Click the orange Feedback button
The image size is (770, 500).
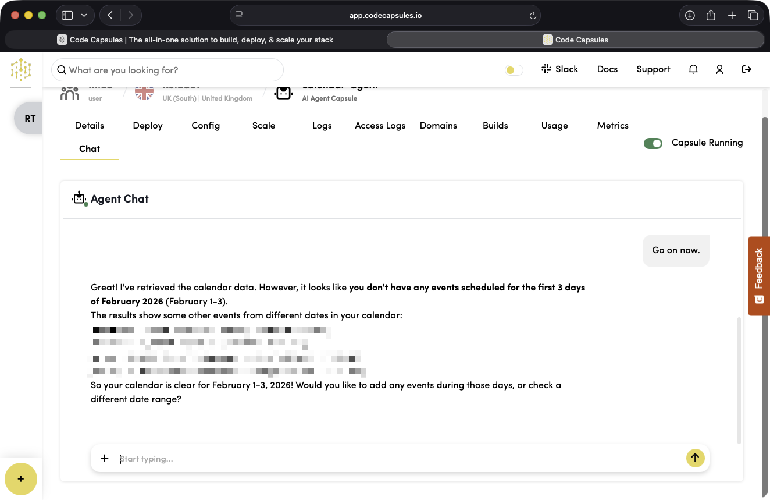coord(758,276)
